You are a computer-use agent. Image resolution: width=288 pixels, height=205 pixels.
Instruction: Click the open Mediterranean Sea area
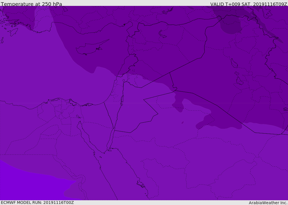coord(42,70)
